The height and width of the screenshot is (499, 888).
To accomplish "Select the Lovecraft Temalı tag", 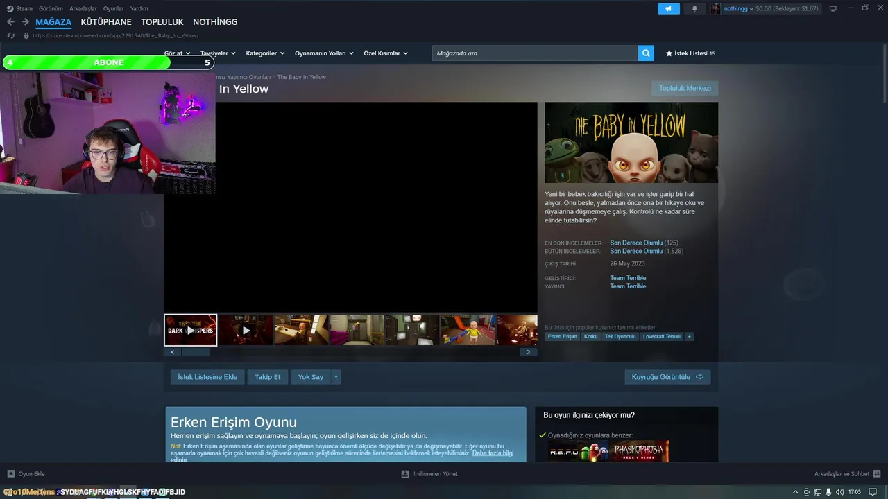I will click(662, 336).
